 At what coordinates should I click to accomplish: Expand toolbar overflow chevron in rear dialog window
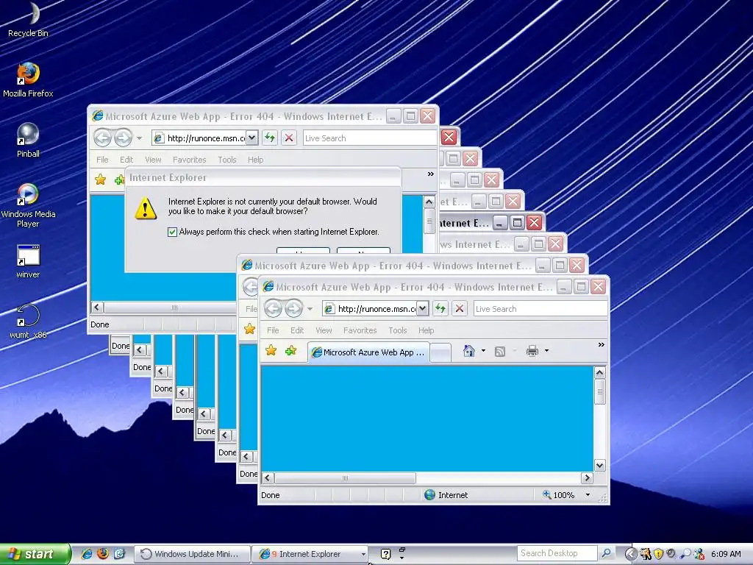pyautogui.click(x=431, y=174)
